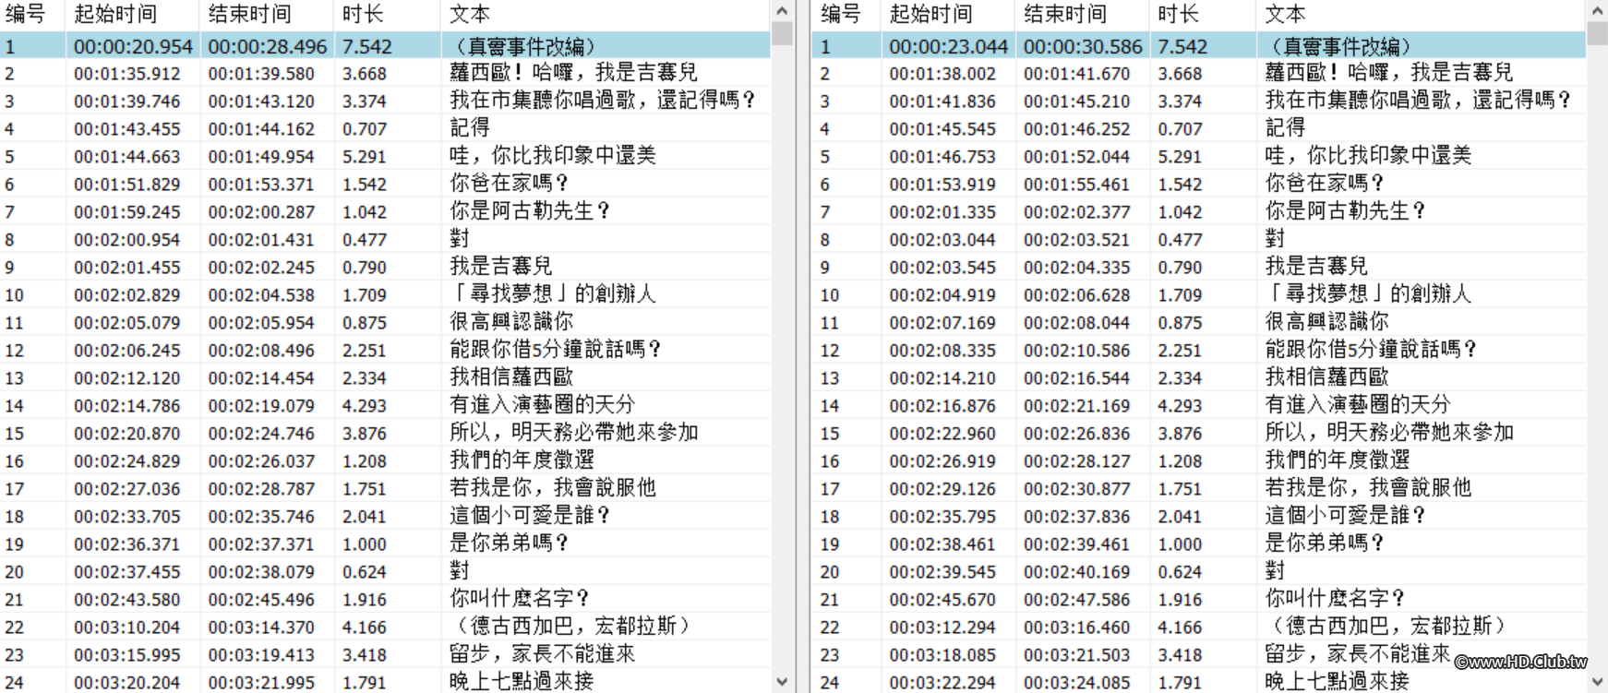Click the start time 00:01:51.829

(x=127, y=185)
